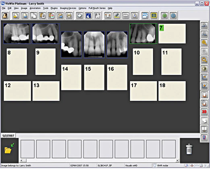Select empty mount slot number 7

coord(172,34)
